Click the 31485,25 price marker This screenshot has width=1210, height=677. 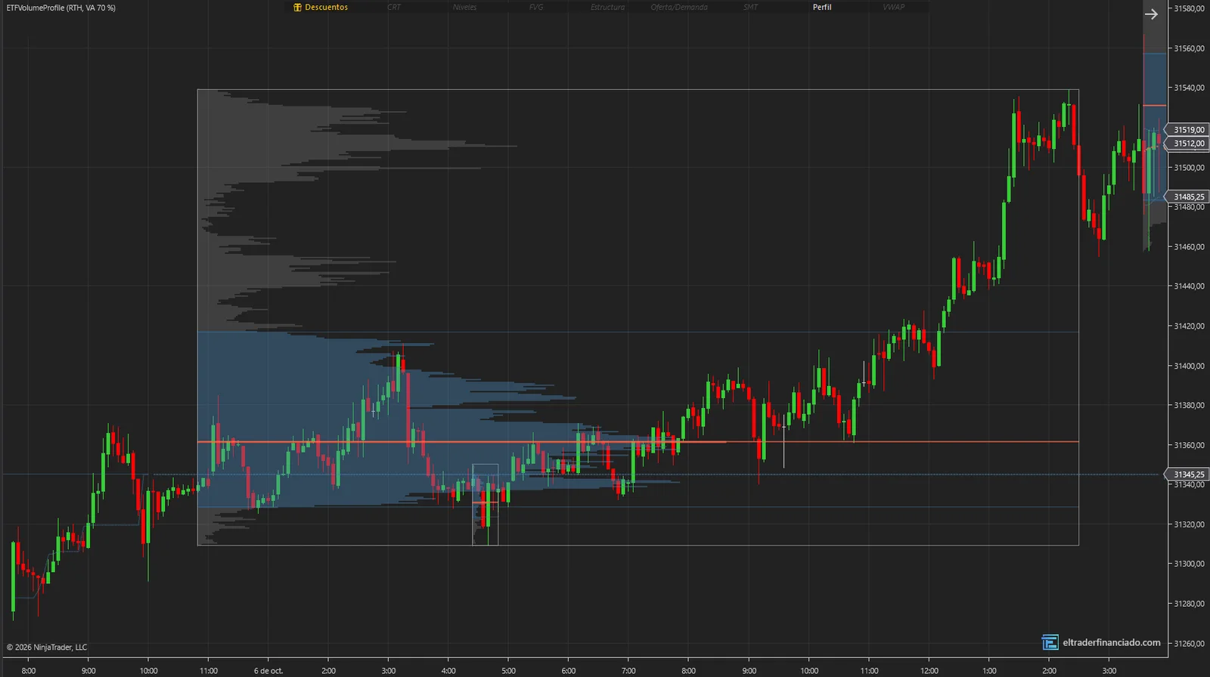[x=1187, y=197]
